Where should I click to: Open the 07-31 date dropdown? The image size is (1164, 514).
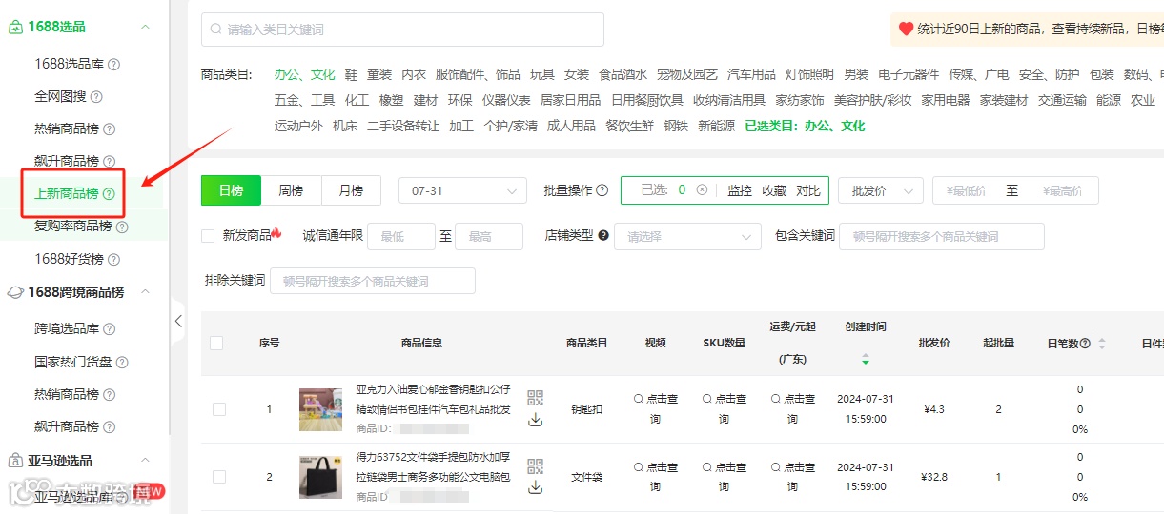point(462,190)
